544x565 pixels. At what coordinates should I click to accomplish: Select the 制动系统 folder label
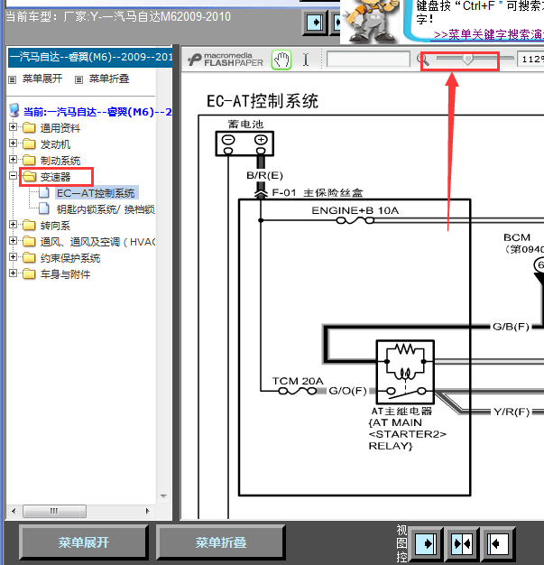click(60, 161)
